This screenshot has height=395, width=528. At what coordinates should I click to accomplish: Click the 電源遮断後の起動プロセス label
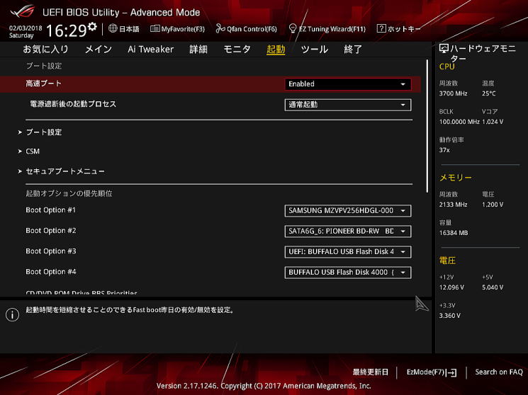(x=73, y=104)
